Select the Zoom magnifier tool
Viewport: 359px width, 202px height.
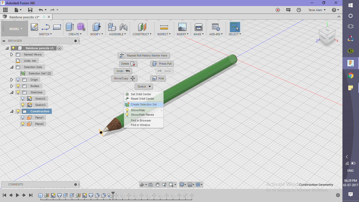click(164, 185)
